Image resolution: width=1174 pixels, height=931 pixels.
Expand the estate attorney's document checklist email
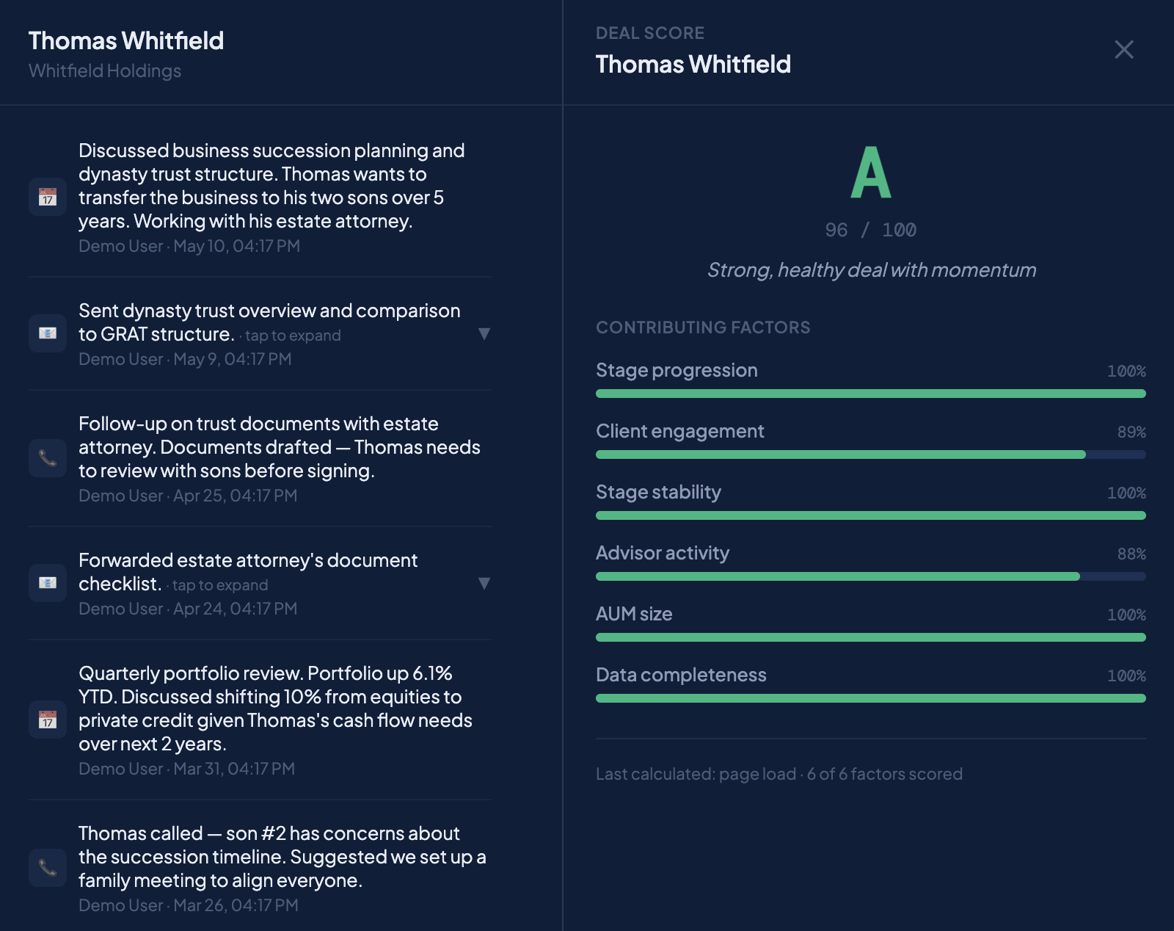pos(484,583)
